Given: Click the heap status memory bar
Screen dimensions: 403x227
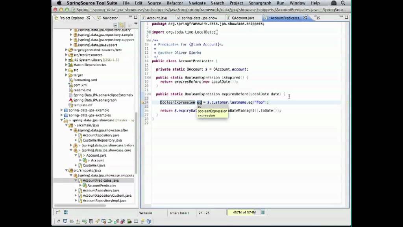Looking at the screenshot, I should [x=244, y=212].
